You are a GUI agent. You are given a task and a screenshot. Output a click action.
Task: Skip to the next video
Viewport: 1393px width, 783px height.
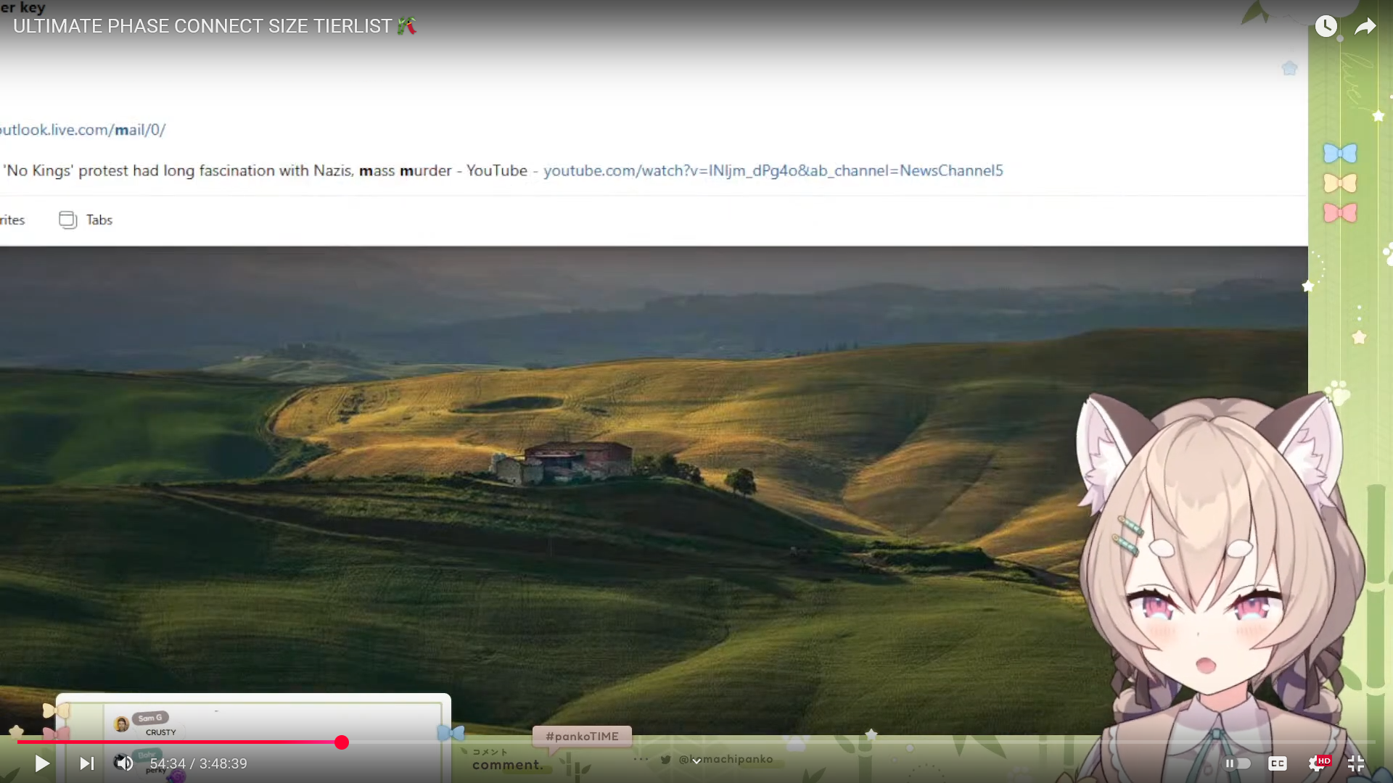pyautogui.click(x=87, y=763)
